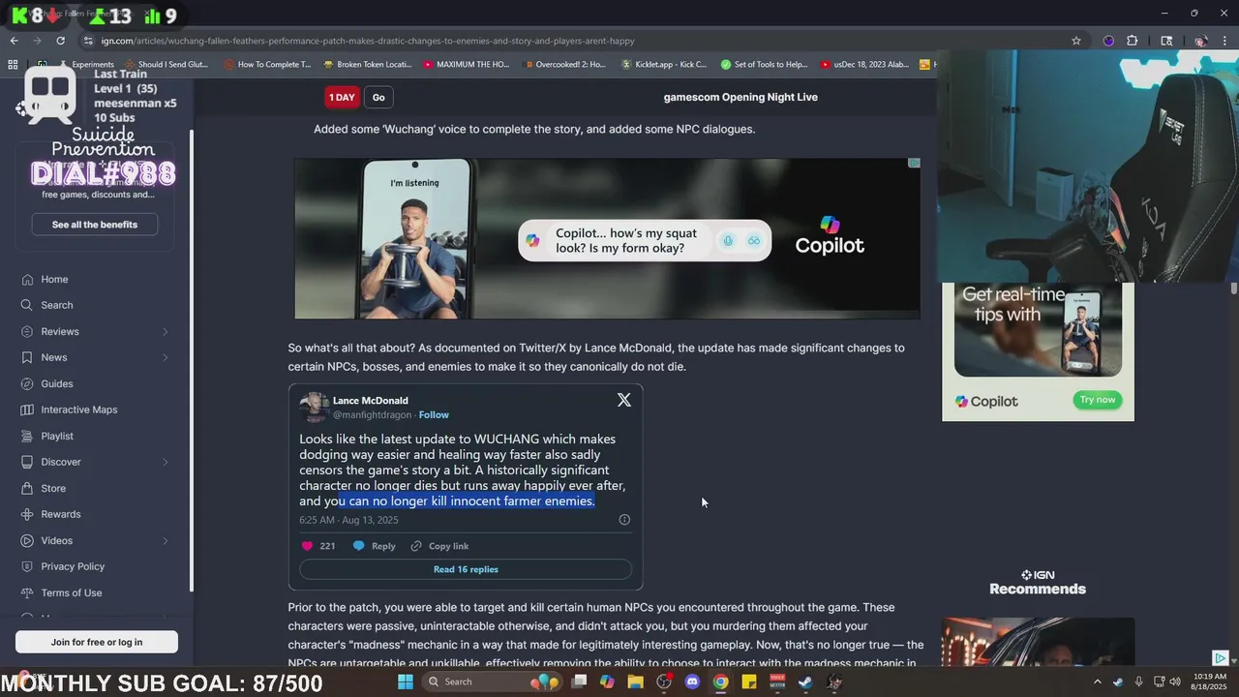Open the Kicklet.app bookmark

(x=664, y=65)
